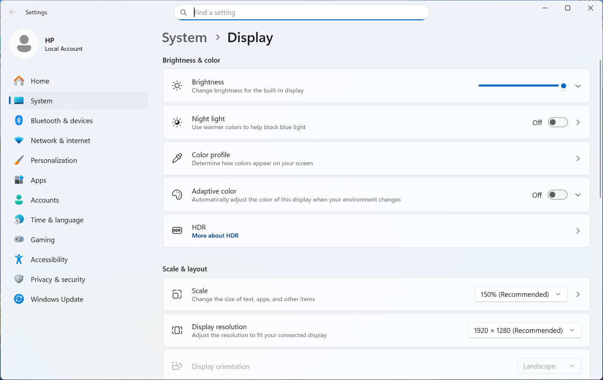Turn on the Adaptive color toggle
The height and width of the screenshot is (380, 603).
tap(558, 195)
